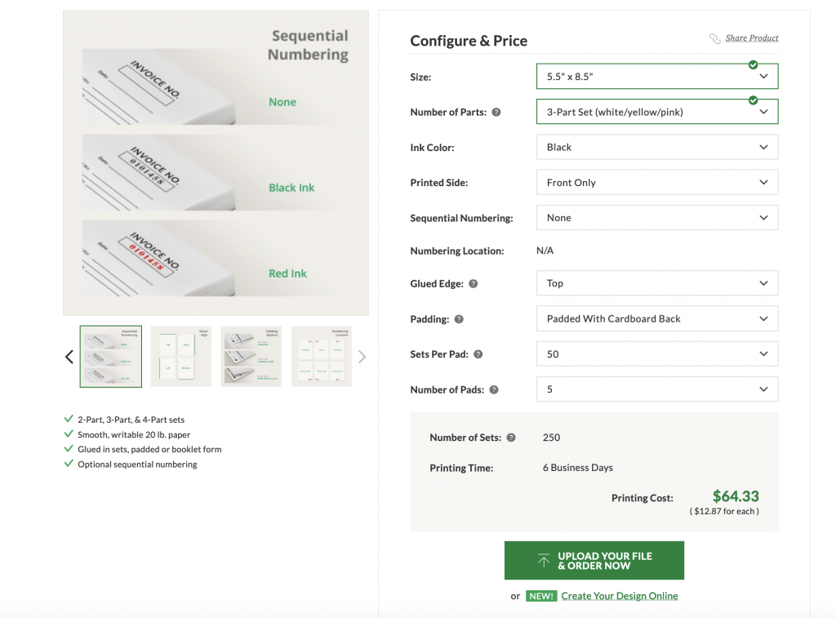
Task: Open the Number of Pads dropdown
Action: 656,390
